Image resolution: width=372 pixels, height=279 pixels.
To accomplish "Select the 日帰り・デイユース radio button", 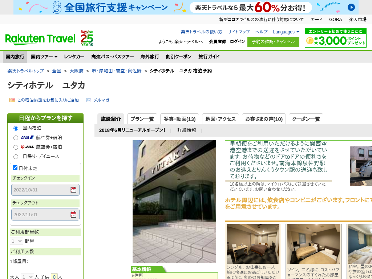I will (x=16, y=157).
